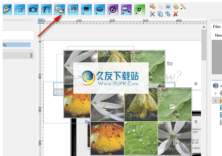Select the Text tool

pyautogui.click(x=46, y=9)
